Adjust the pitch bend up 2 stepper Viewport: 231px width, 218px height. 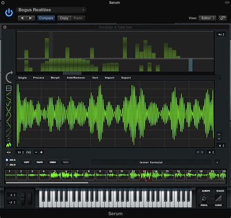(x=12, y=195)
